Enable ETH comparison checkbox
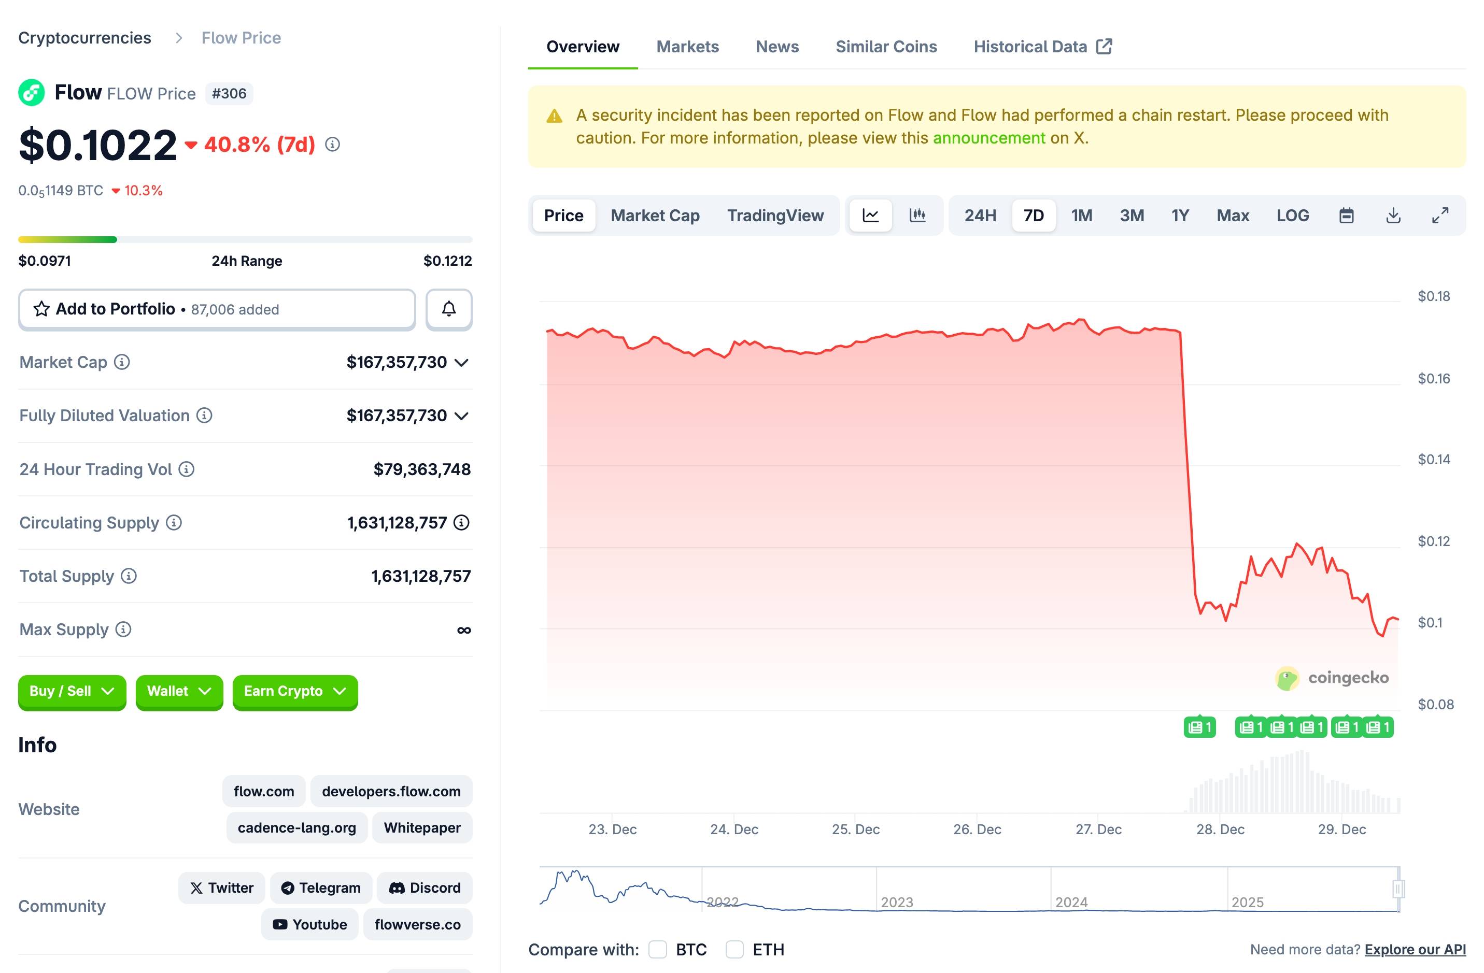This screenshot has height=973, width=1484. pos(734,949)
